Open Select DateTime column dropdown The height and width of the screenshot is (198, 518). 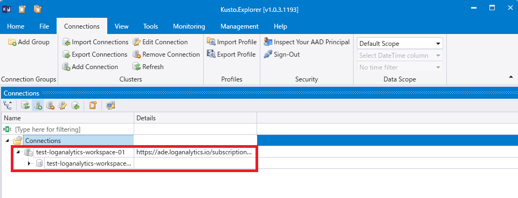click(x=400, y=56)
